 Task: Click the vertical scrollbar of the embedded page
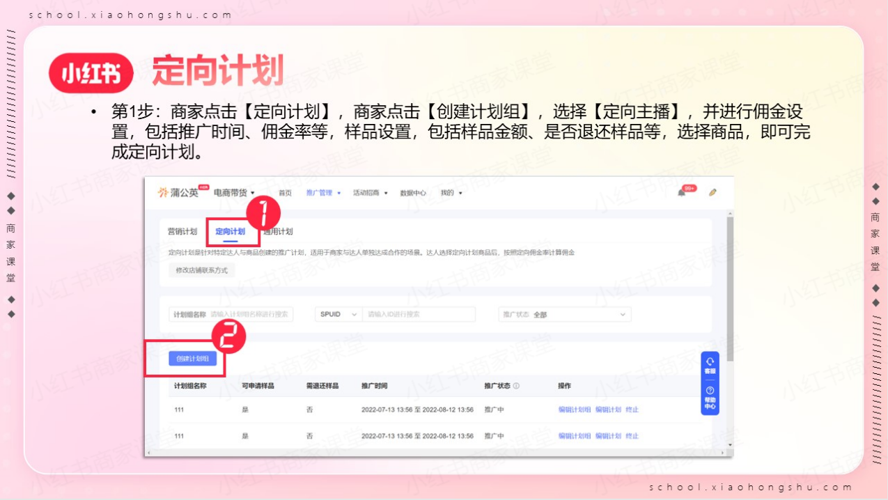[729, 289]
